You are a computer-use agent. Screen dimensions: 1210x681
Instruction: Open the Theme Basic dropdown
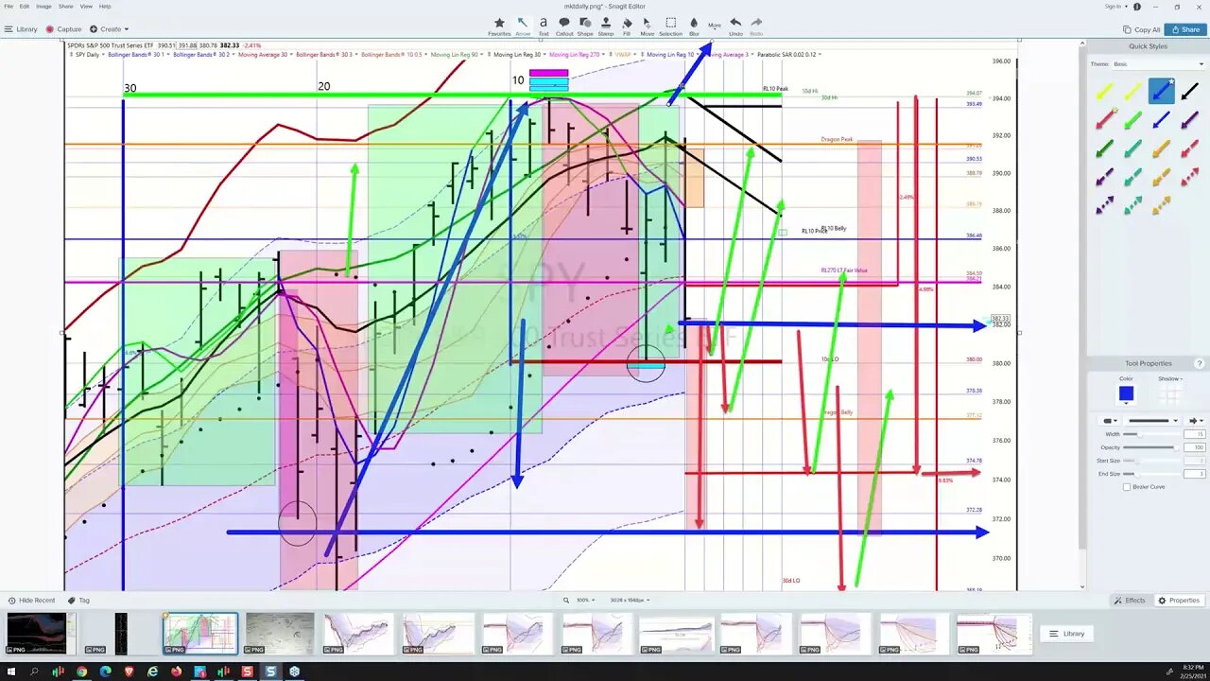(1160, 63)
